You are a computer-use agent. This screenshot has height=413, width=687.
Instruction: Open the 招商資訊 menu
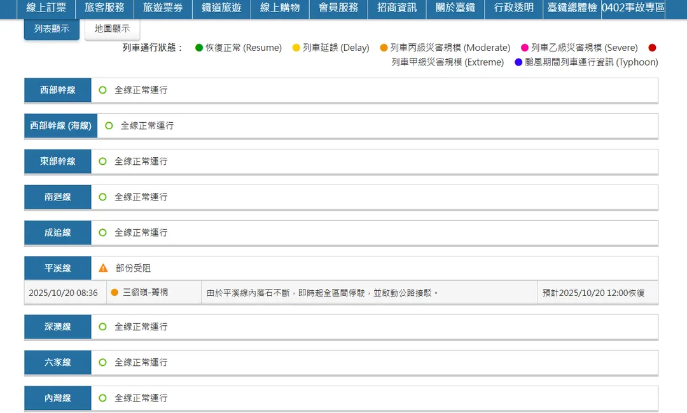(397, 8)
